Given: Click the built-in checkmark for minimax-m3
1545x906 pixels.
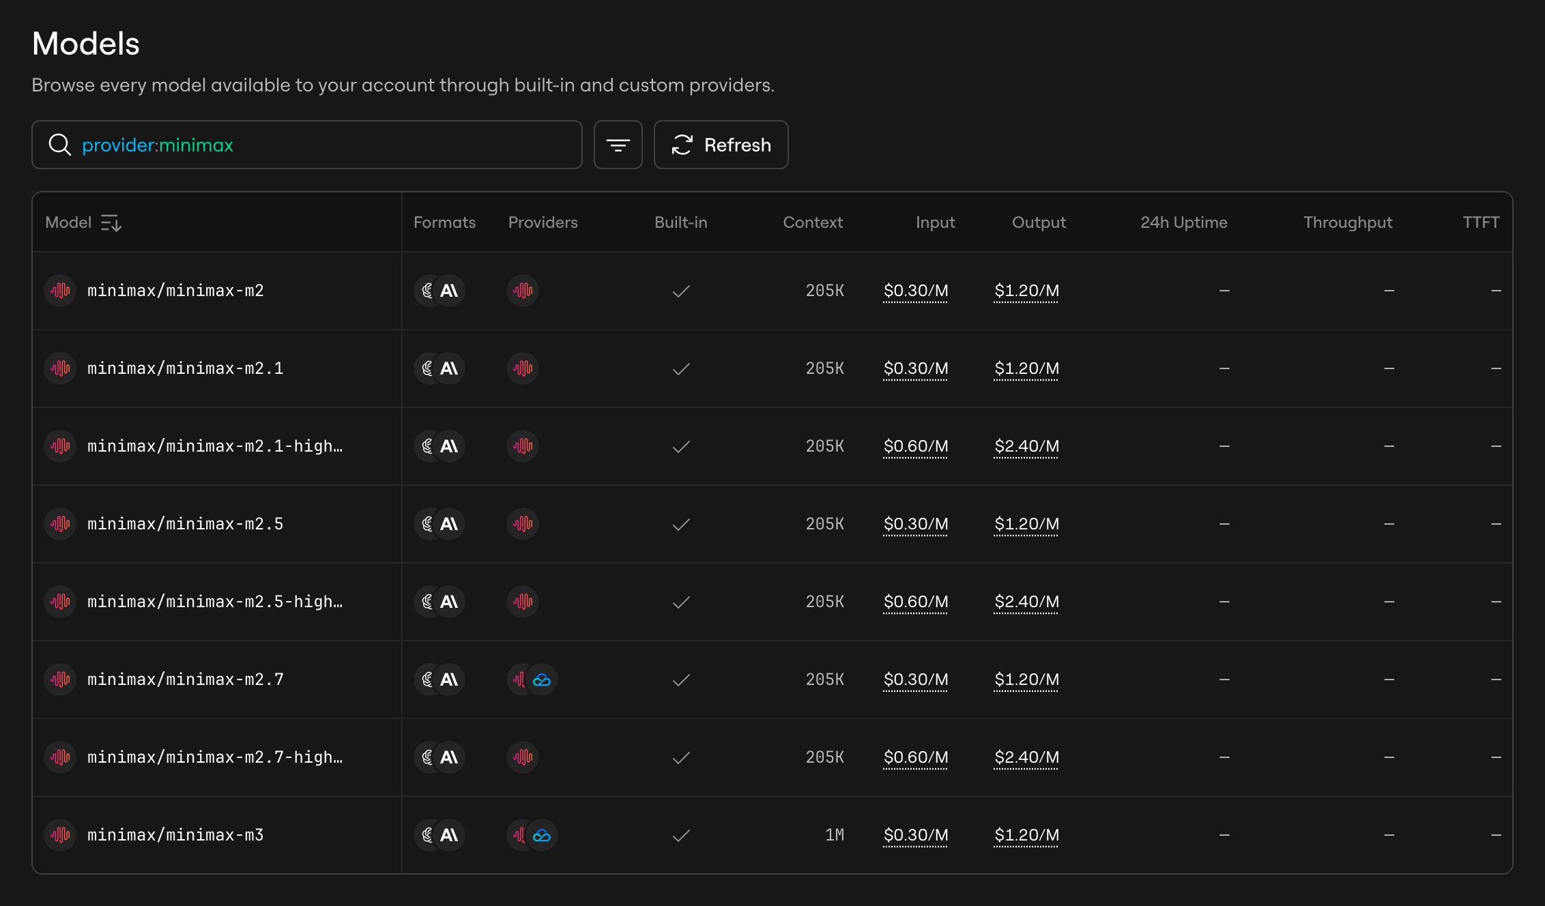Looking at the screenshot, I should click(x=681, y=836).
